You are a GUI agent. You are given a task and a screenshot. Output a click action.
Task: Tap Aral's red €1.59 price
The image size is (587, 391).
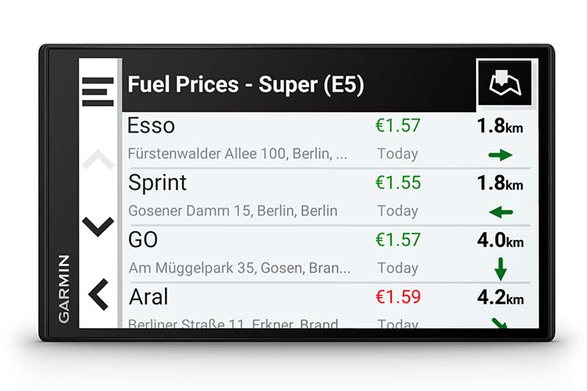398,297
